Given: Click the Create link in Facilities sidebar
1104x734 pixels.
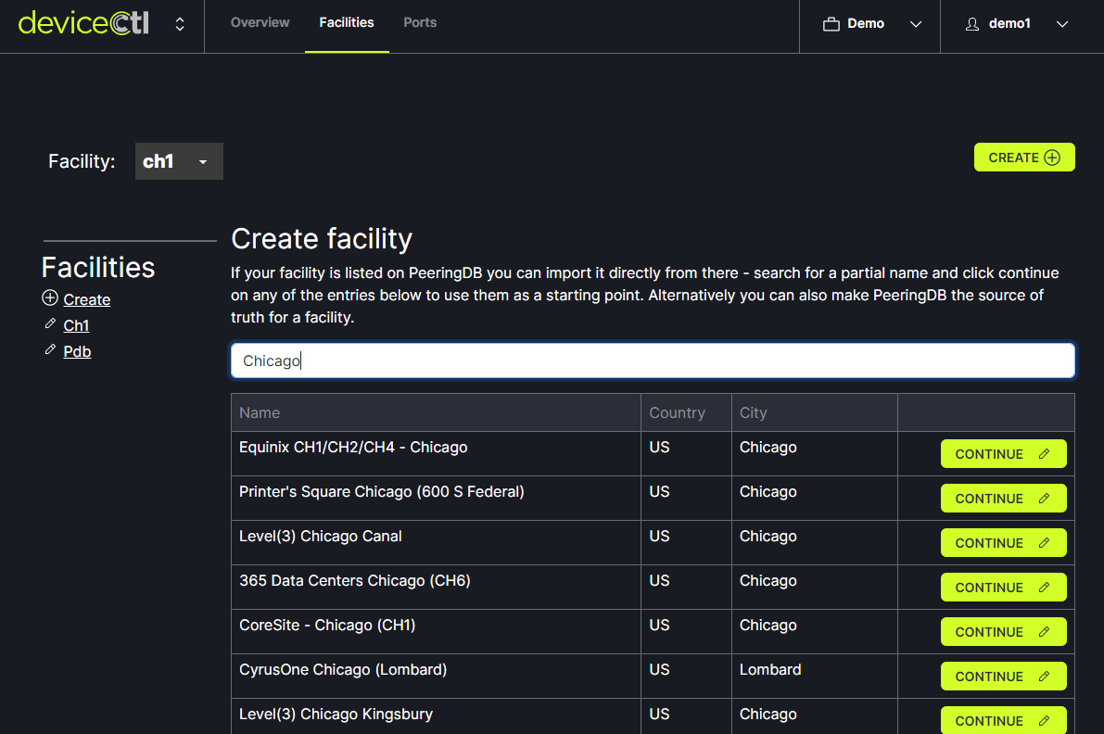Looking at the screenshot, I should 87,299.
